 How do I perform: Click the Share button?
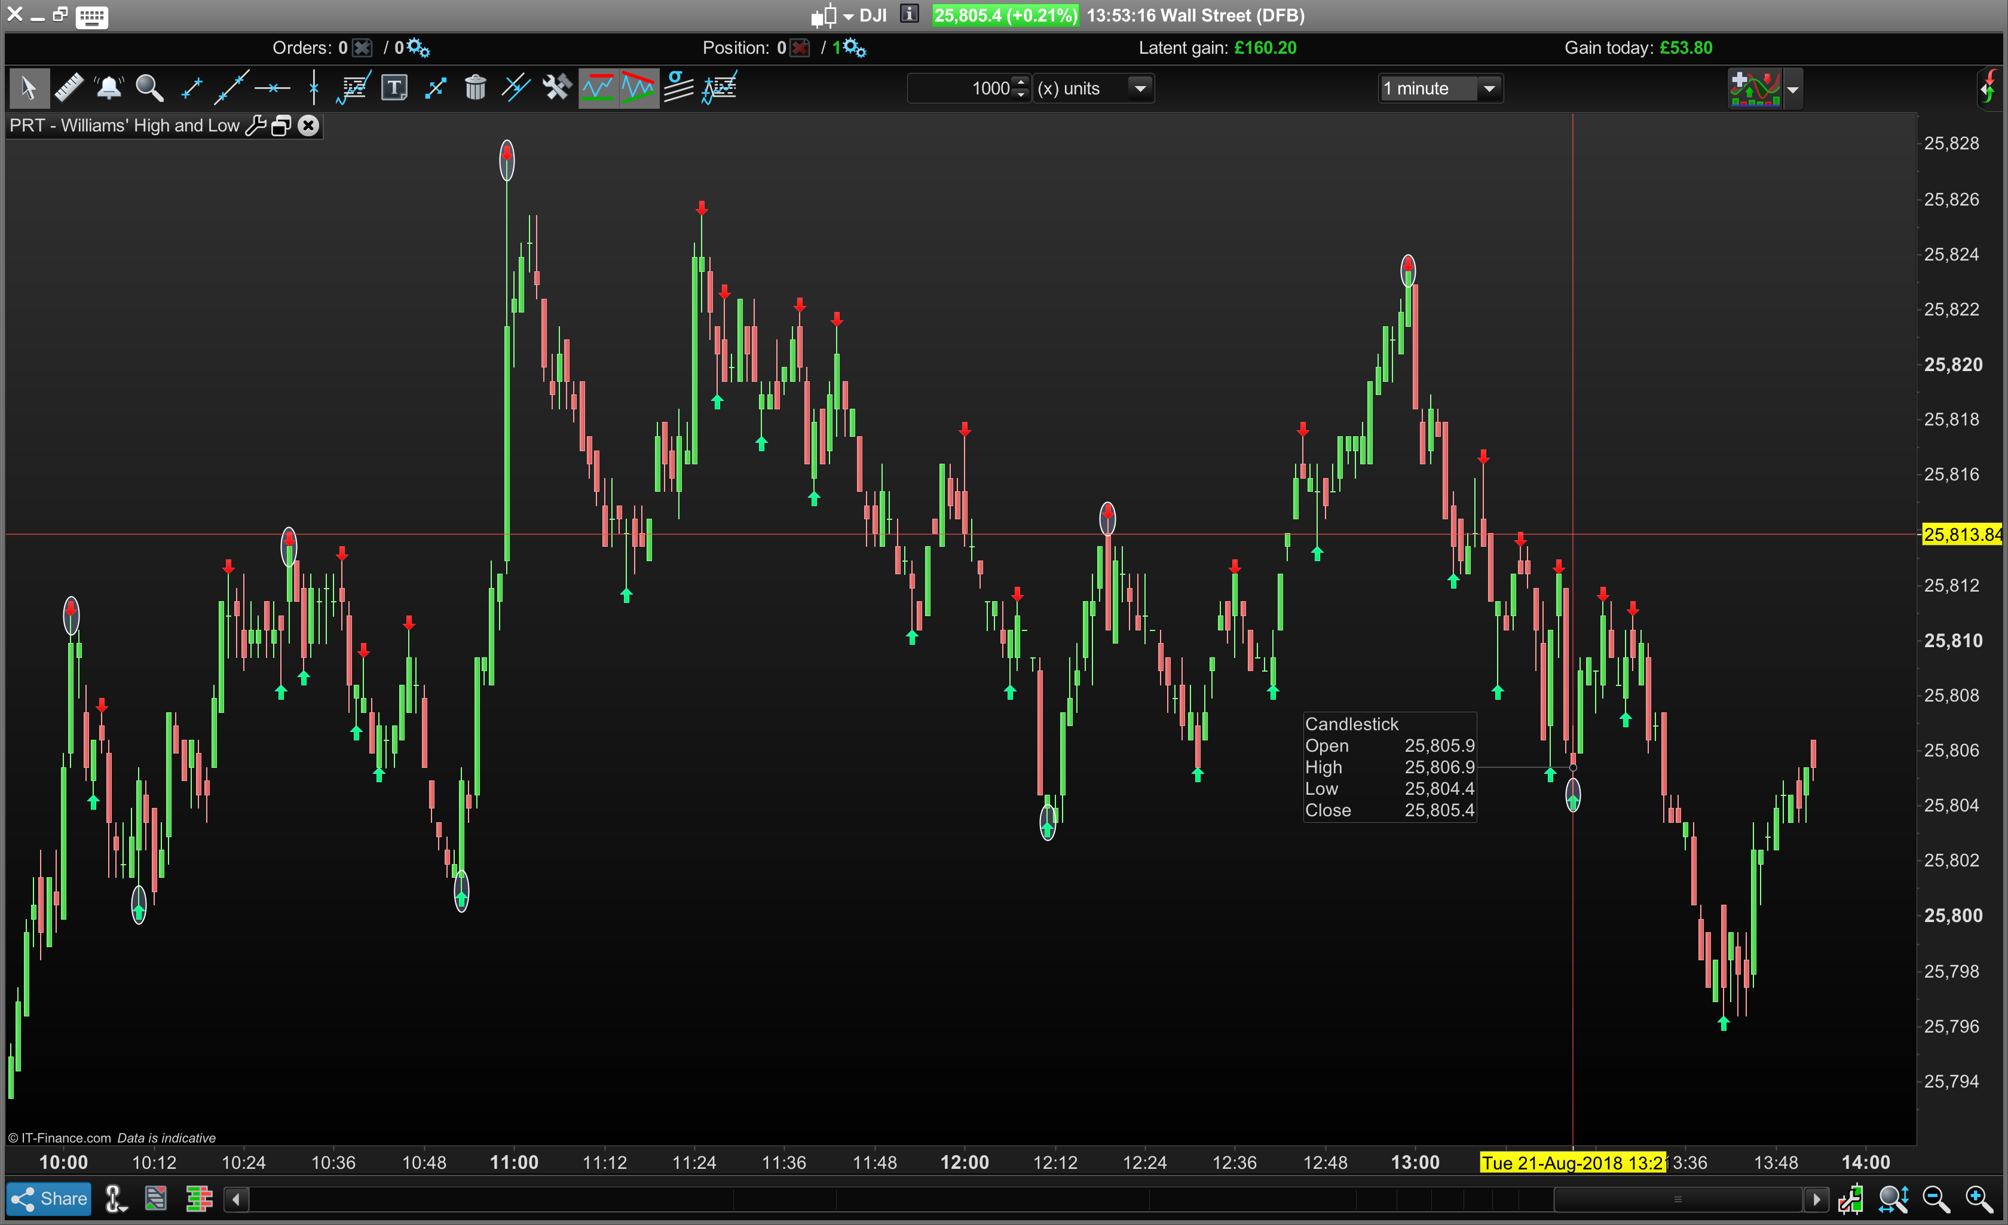click(49, 1199)
